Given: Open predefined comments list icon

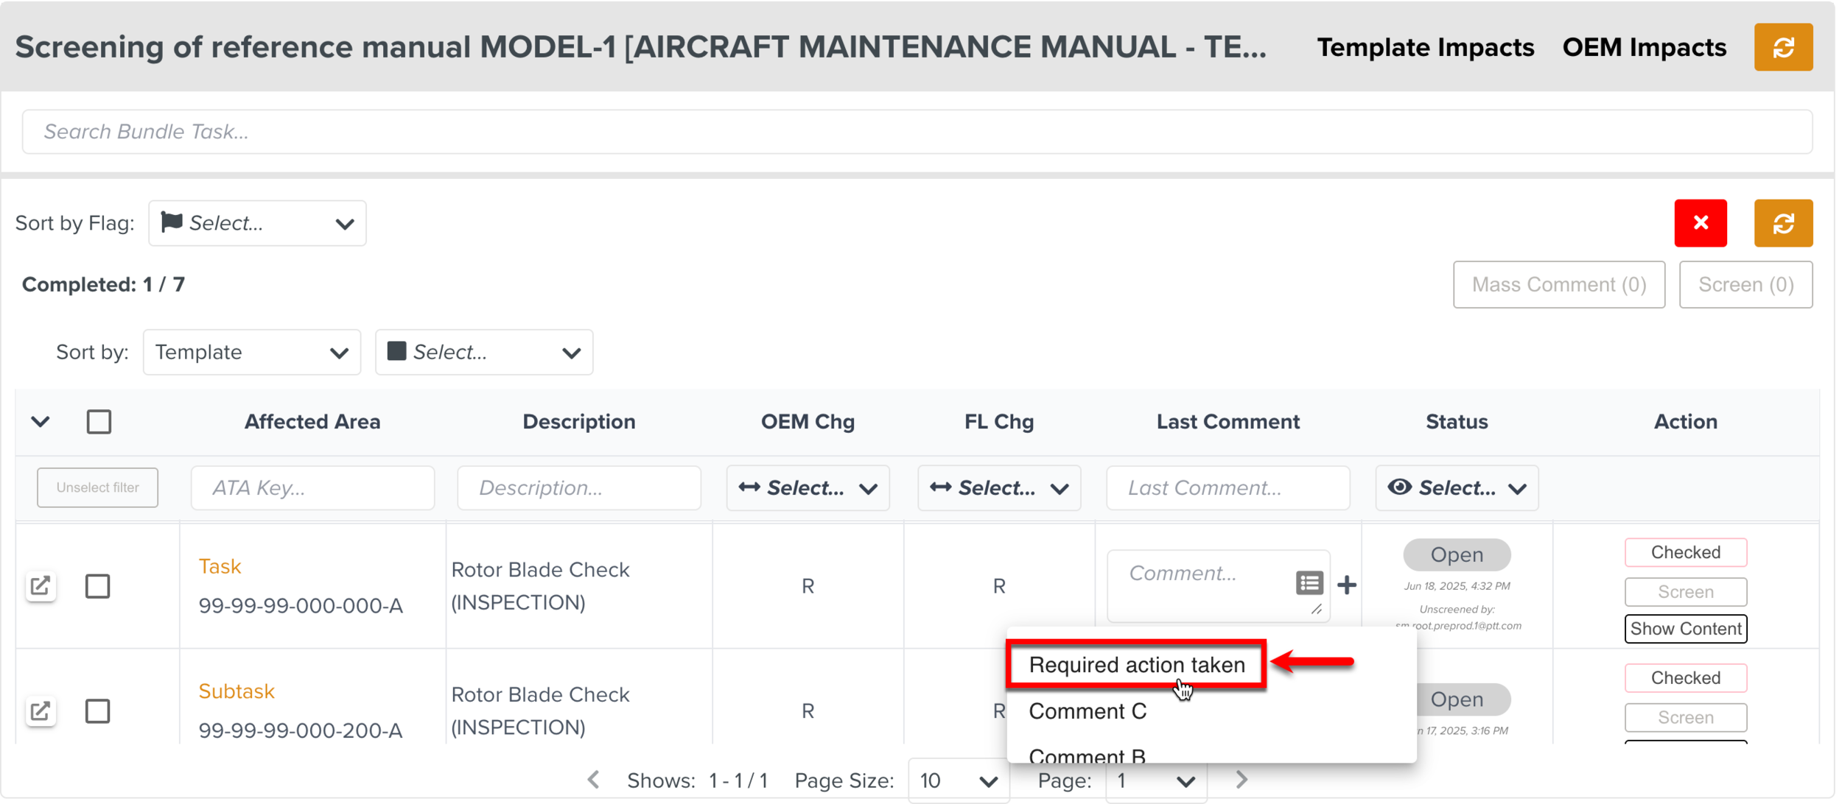Looking at the screenshot, I should (1309, 584).
